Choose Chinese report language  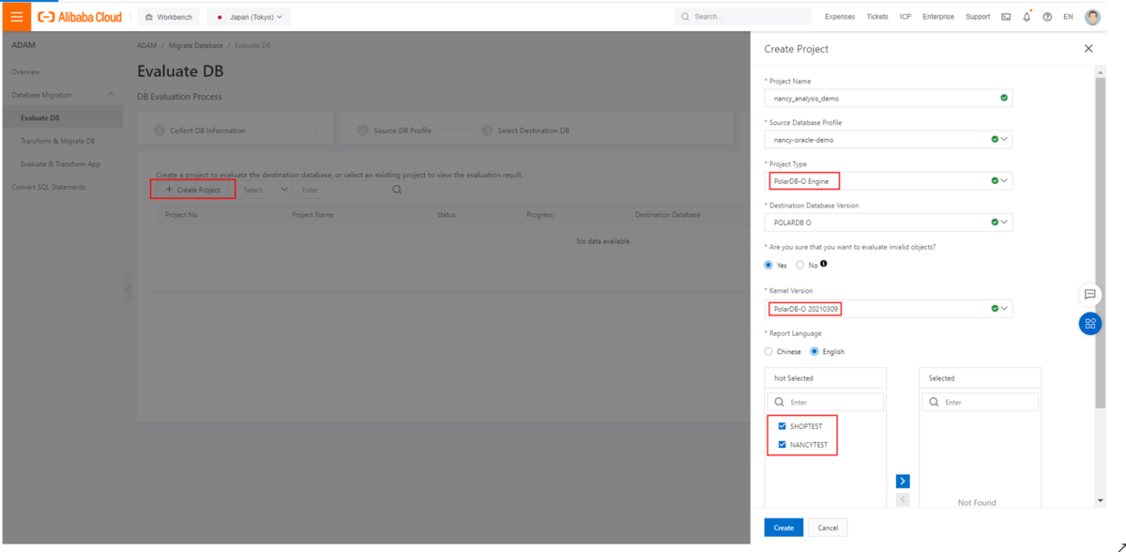click(x=768, y=352)
